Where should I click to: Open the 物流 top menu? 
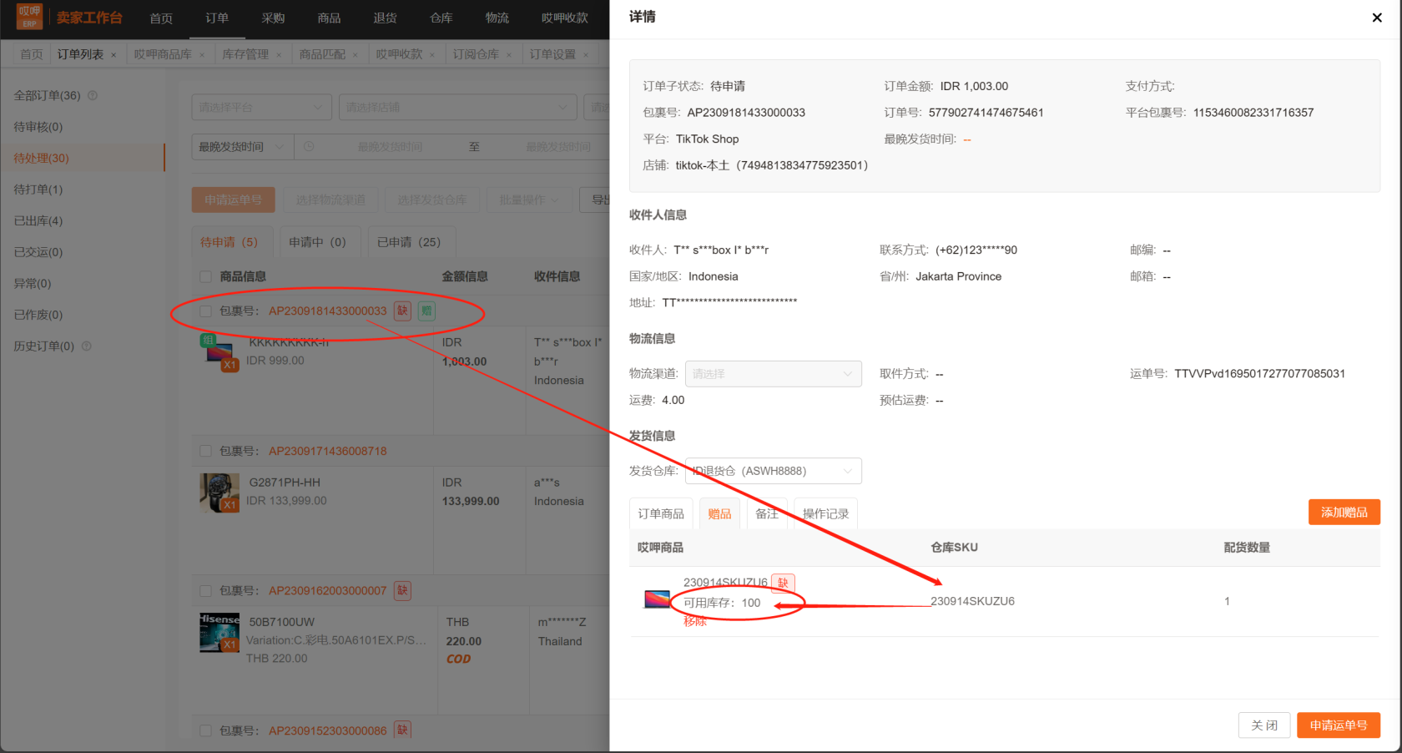coord(497,18)
